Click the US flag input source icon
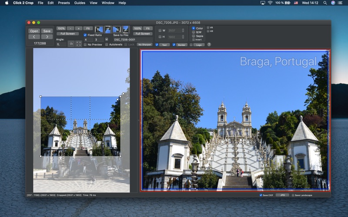The image size is (348, 217). pyautogui.click(x=296, y=3)
